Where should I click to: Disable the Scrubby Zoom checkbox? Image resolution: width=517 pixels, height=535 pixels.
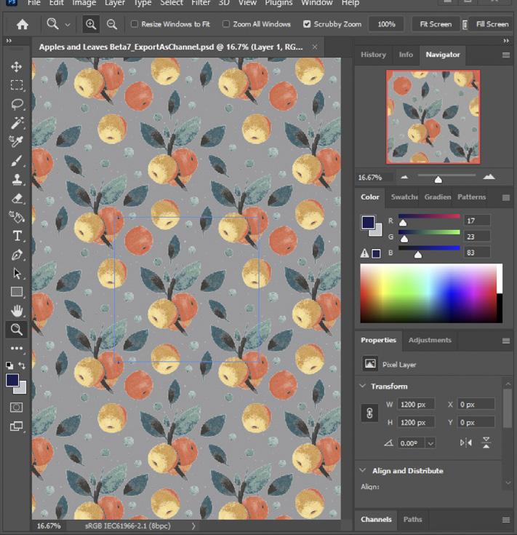pos(307,24)
